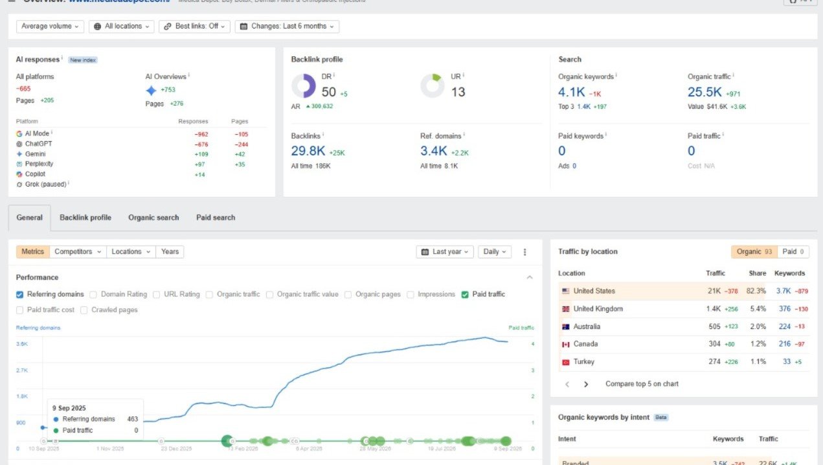
Task: Click the DR donut chart icon
Action: click(x=304, y=86)
